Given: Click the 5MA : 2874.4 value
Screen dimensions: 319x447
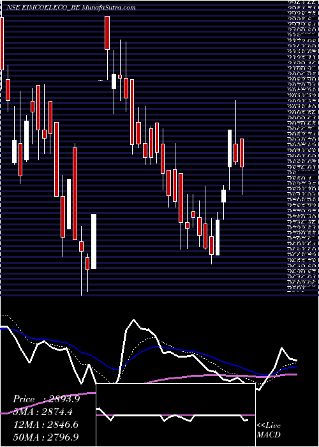Looking at the screenshot, I should (x=43, y=412).
